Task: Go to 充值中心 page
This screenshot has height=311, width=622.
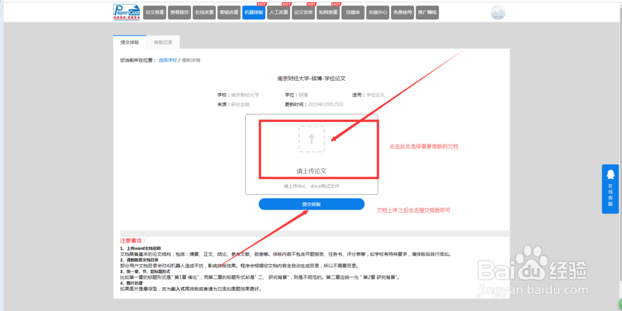Action: pos(378,12)
